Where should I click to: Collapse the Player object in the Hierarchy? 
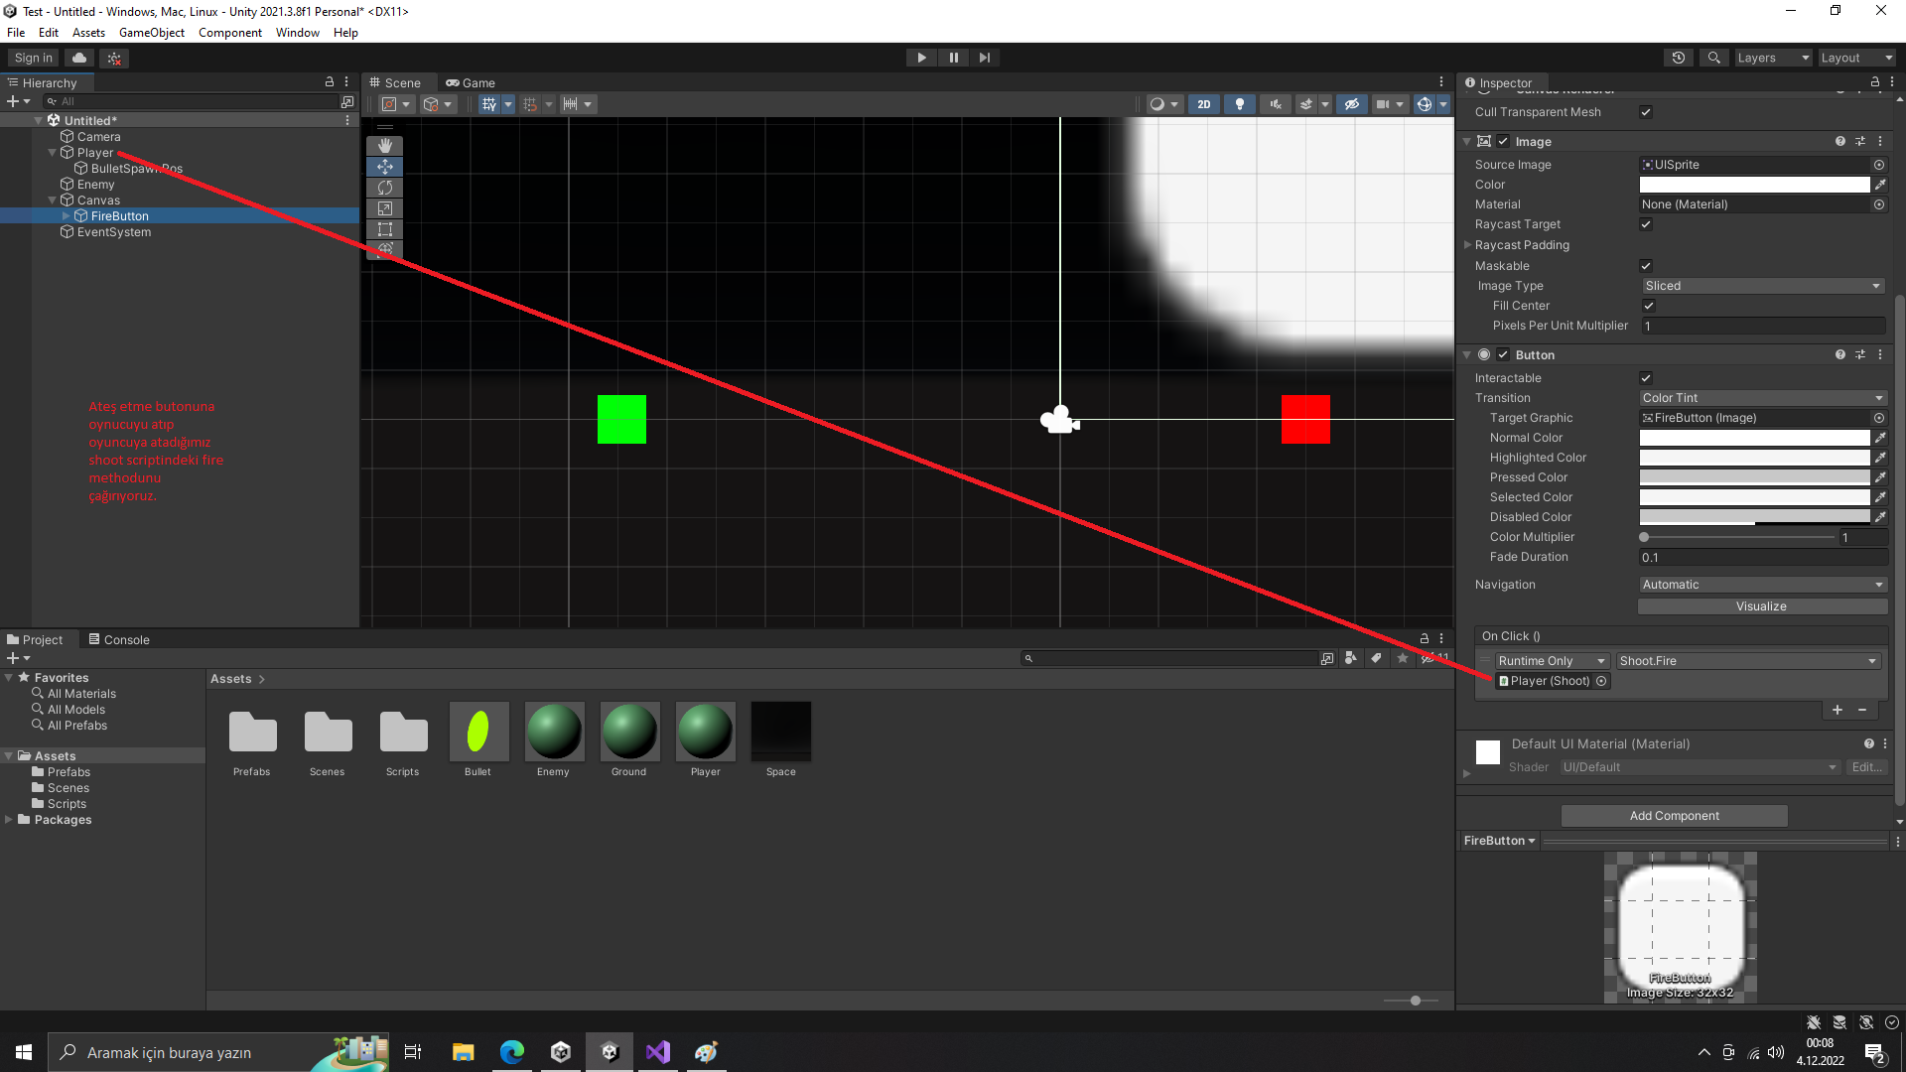(53, 153)
